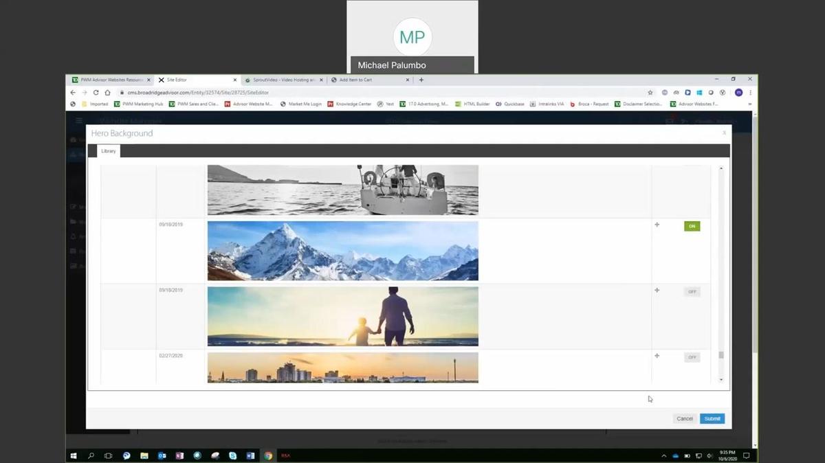Click the Submit button
This screenshot has height=463, width=825.
pyautogui.click(x=712, y=418)
